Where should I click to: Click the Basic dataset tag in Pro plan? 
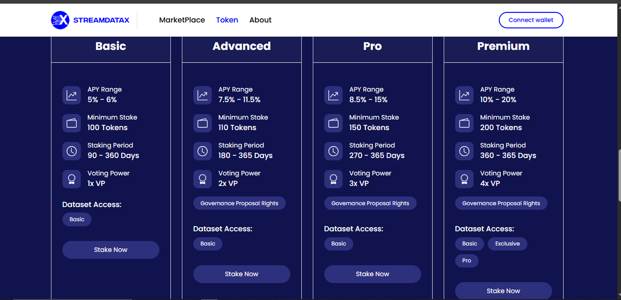[339, 244]
